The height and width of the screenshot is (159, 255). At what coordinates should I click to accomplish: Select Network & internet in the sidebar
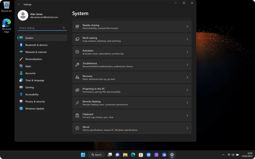36,52
